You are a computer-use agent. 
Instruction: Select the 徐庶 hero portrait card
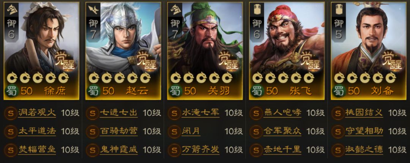point(41,51)
